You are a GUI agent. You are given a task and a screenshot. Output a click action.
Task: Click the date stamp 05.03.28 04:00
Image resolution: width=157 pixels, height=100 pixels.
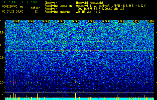point(13,11)
